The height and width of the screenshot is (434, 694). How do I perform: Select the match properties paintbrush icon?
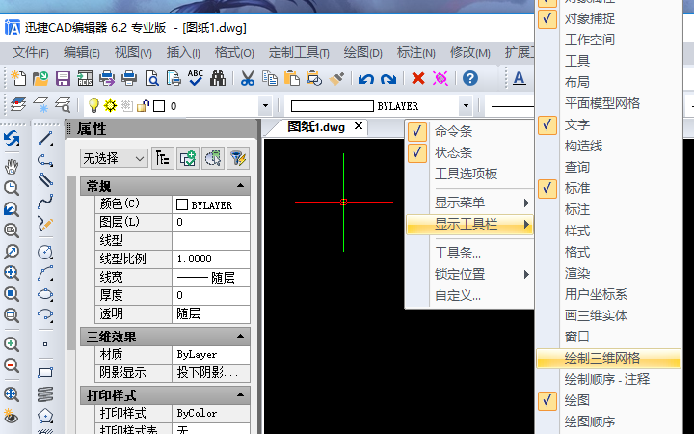pyautogui.click(x=336, y=78)
